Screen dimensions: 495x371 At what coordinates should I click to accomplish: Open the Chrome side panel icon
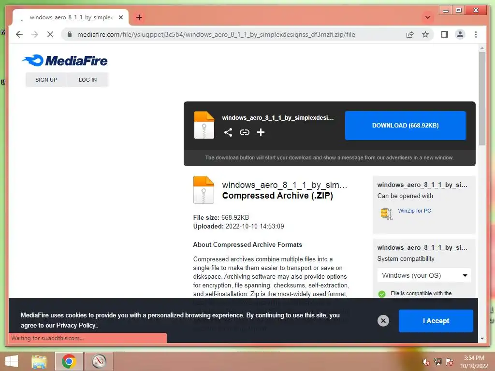(x=445, y=34)
